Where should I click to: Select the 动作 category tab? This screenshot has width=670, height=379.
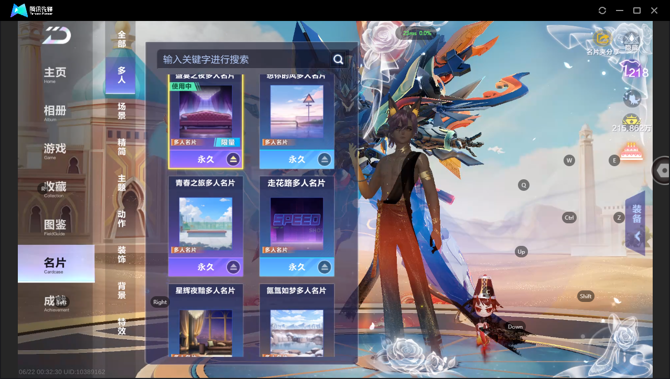[x=121, y=219]
